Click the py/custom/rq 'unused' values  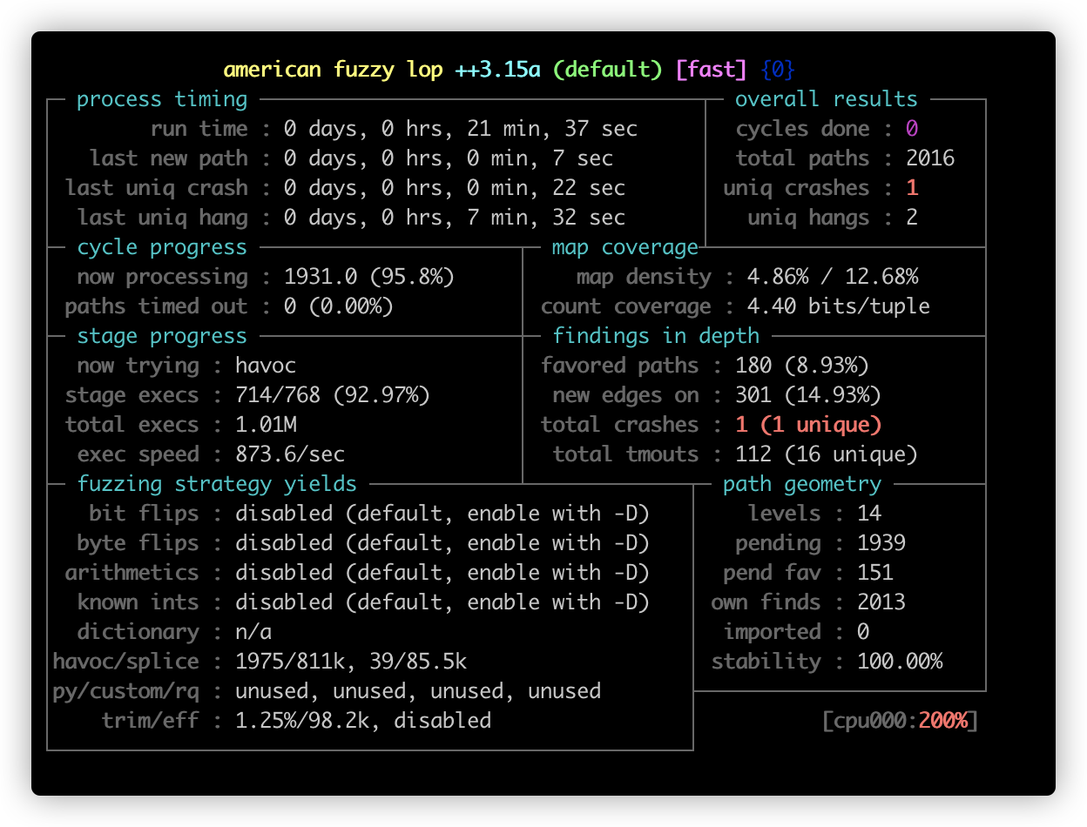418,691
